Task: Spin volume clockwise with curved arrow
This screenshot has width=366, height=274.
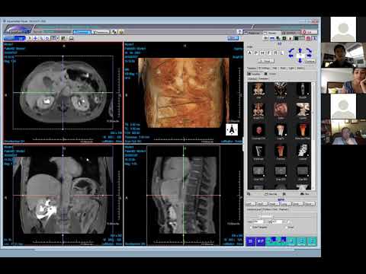Action: tap(309, 50)
